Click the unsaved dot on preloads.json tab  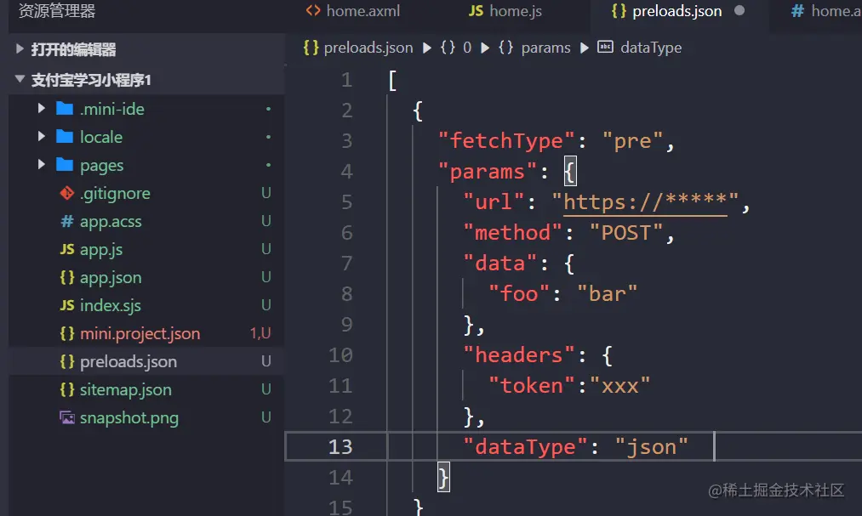tap(739, 10)
